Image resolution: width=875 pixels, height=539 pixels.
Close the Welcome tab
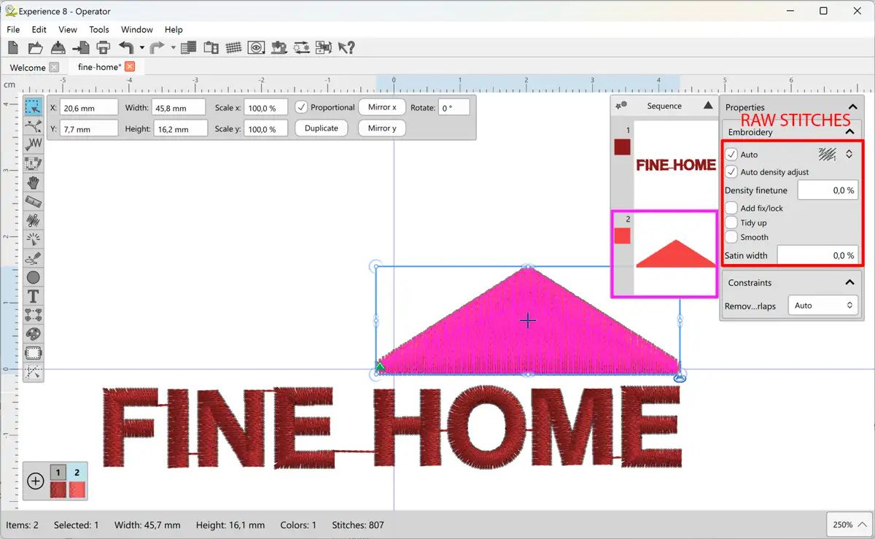(53, 67)
